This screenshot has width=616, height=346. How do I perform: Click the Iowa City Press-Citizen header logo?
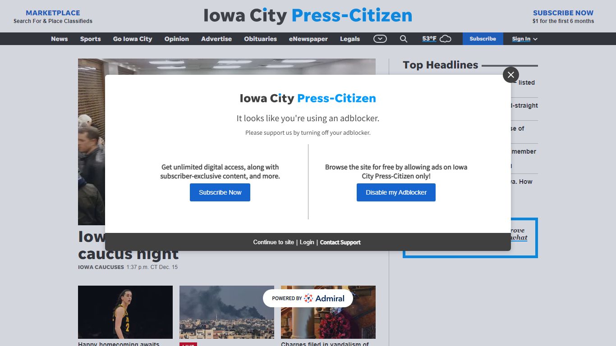pos(308,15)
